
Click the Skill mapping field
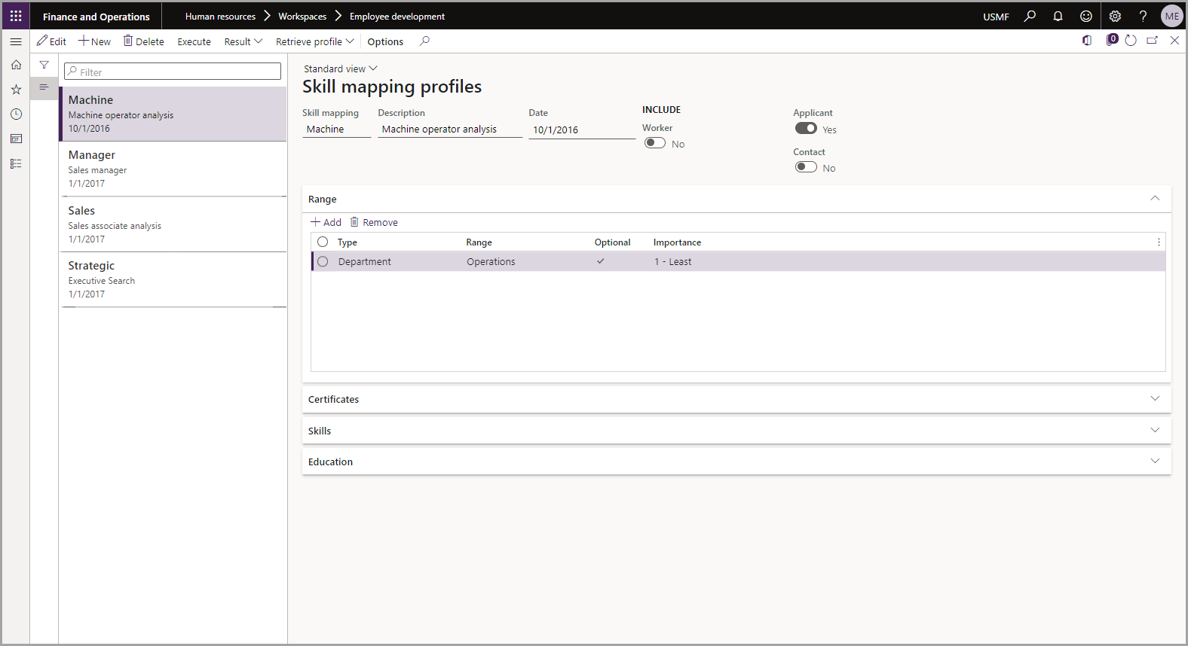point(337,130)
